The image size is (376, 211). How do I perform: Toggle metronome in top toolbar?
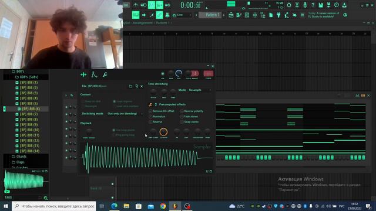click(x=136, y=5)
